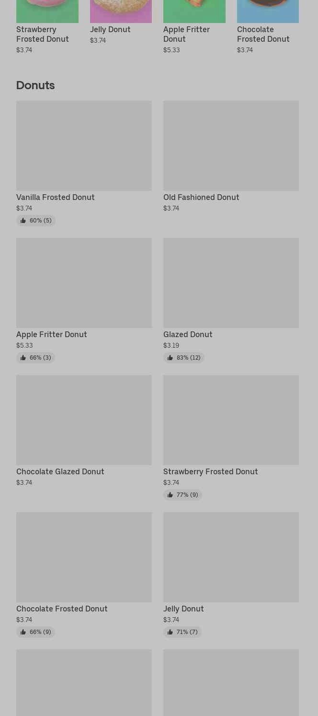Click featured Strawberry Frosted Donut photo
Screen dimensions: 318x716
[x=47, y=11]
